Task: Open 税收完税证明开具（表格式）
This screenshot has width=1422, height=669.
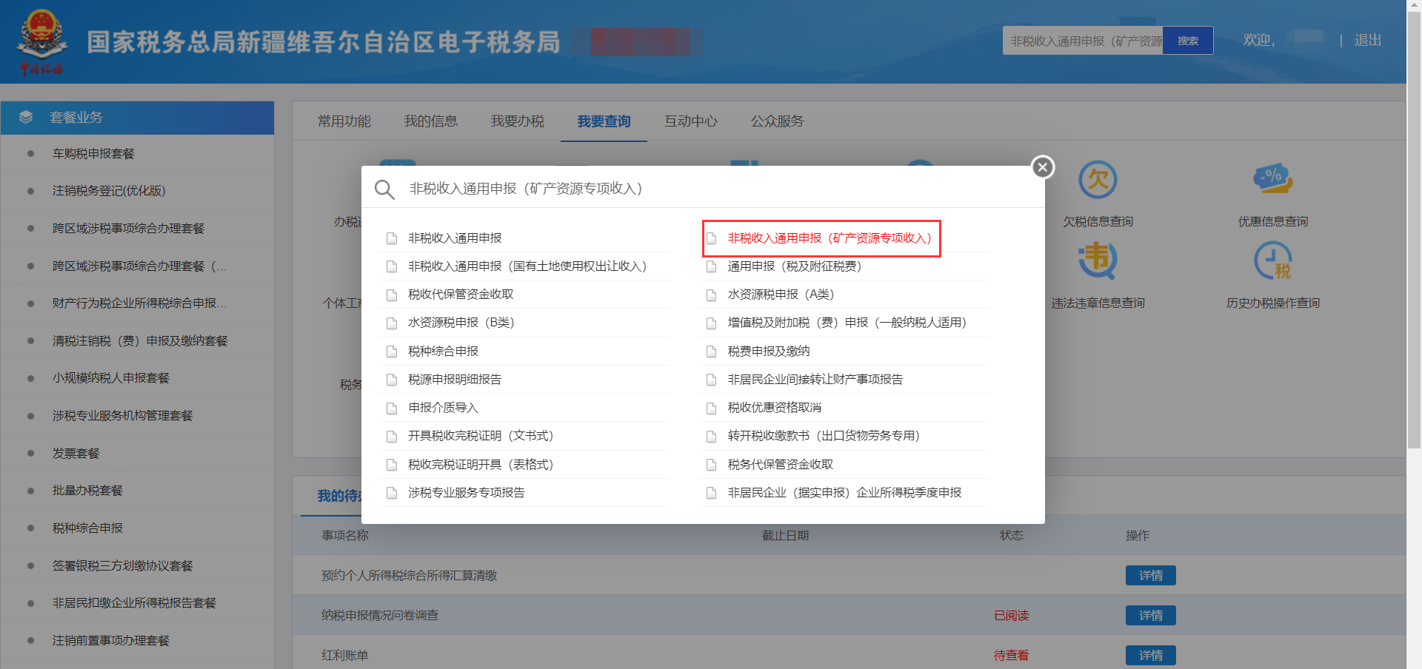Action: pos(481,465)
